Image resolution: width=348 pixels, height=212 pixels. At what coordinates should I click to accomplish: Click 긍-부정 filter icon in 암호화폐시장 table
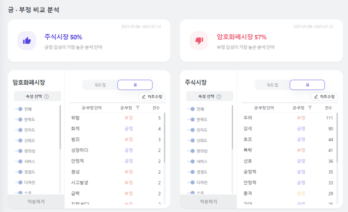tap(138, 107)
